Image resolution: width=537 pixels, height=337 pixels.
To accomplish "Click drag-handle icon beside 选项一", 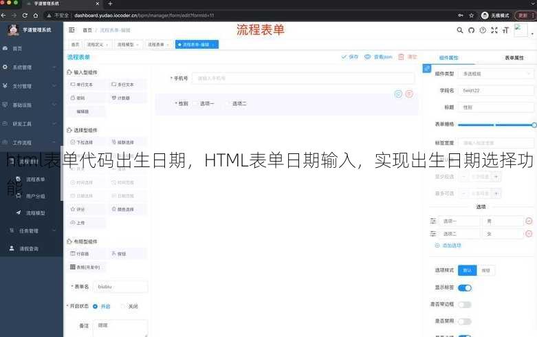I will [x=433, y=221].
